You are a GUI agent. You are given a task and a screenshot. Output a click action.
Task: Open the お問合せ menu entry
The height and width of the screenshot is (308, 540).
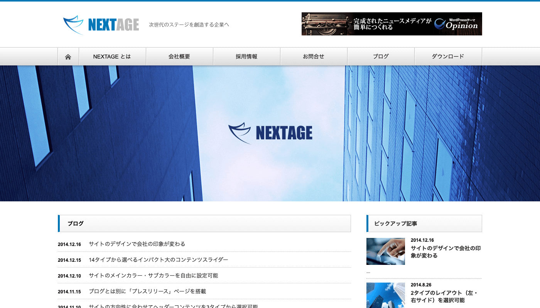314,56
